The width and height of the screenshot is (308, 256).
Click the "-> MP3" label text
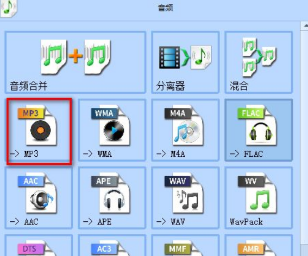point(24,154)
